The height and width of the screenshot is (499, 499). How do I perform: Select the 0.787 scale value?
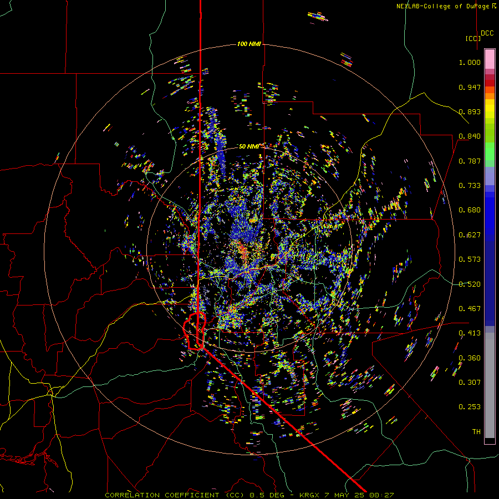[470, 161]
